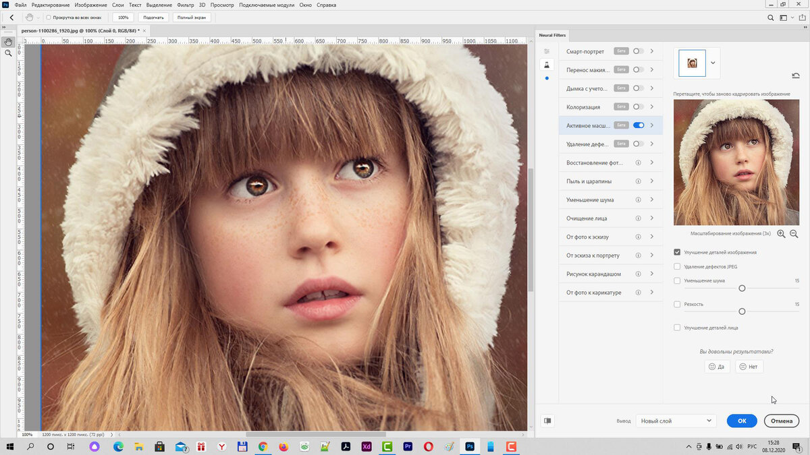Enable the Резкость checkbox

pyautogui.click(x=677, y=304)
